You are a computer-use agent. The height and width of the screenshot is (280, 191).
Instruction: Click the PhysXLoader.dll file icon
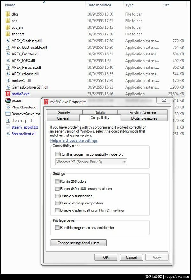pyautogui.click(x=8, y=107)
